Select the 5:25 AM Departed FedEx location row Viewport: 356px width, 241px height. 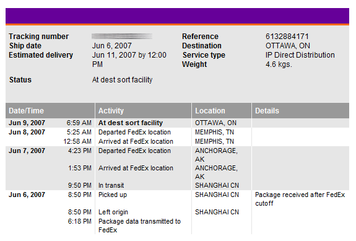[x=177, y=132]
